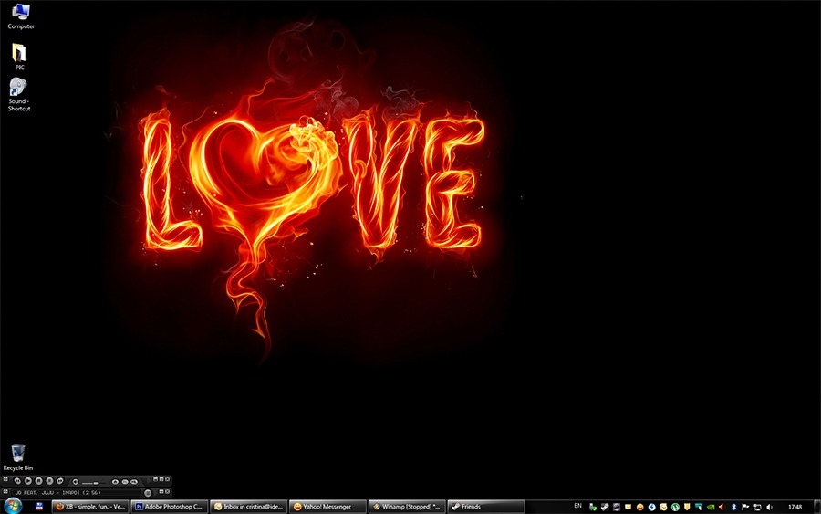Switch to the Firefox XB window
This screenshot has width=821, height=514.
90,507
